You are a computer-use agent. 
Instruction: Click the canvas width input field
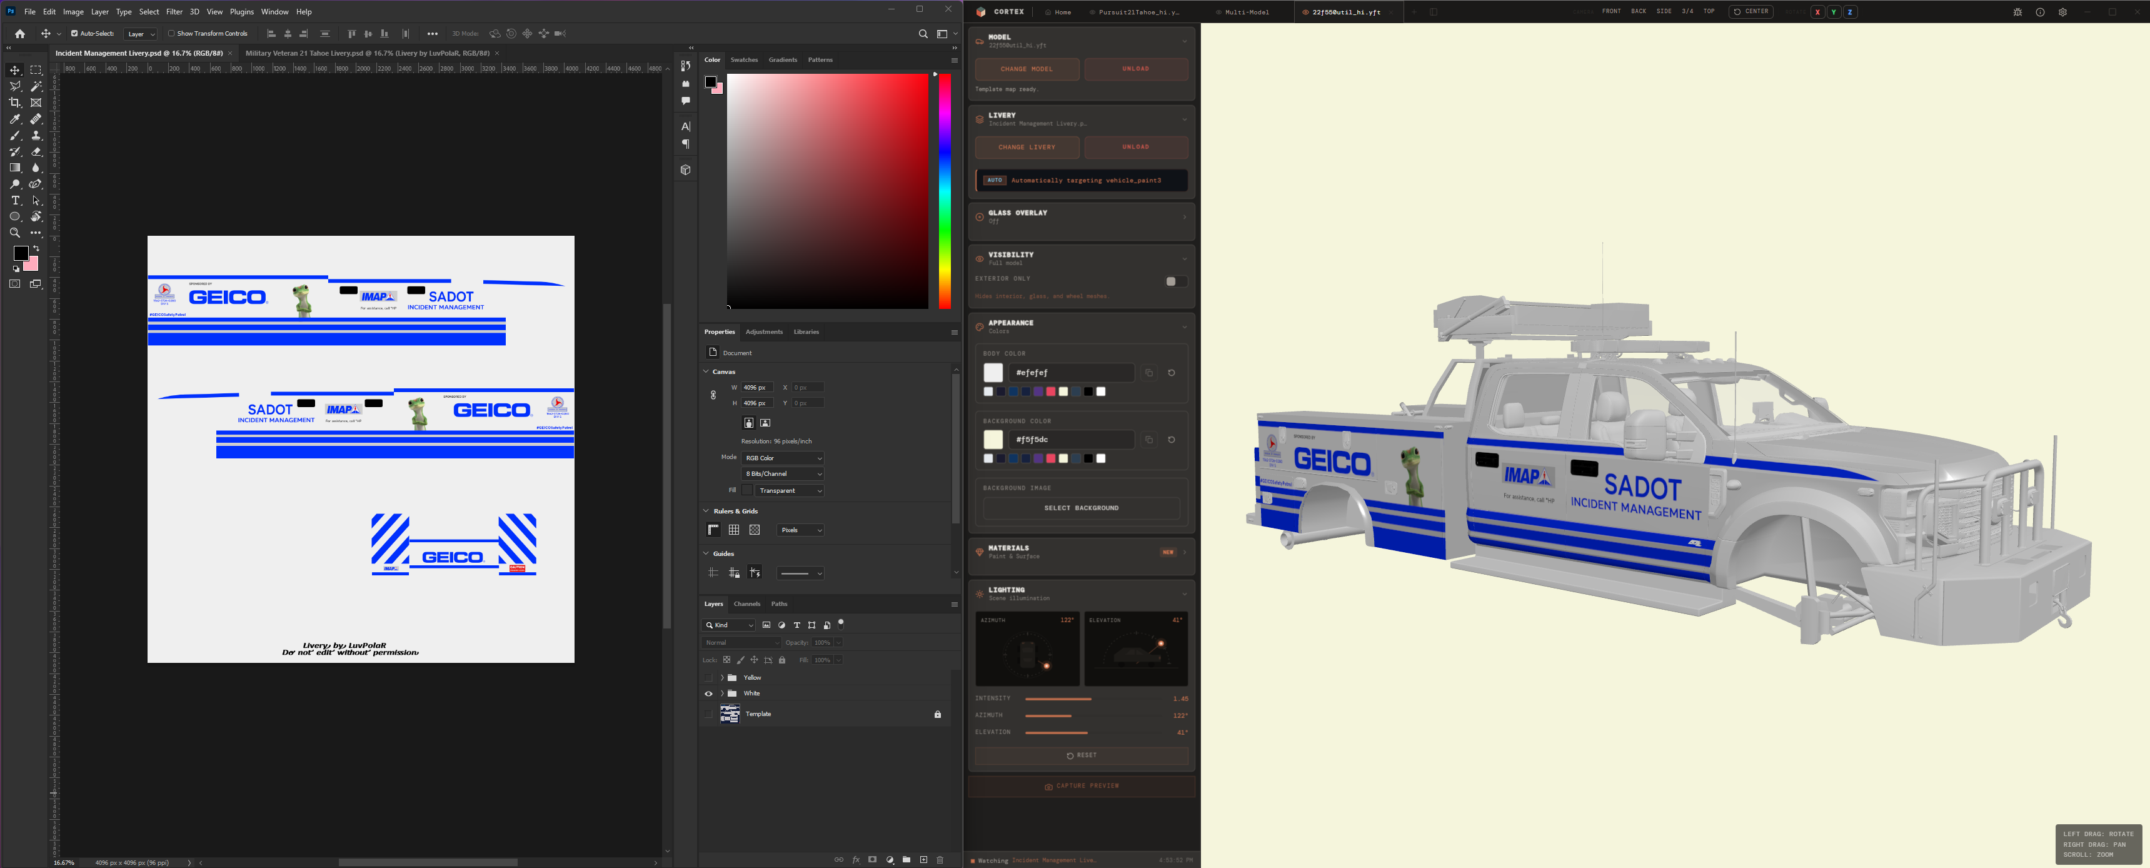click(757, 387)
